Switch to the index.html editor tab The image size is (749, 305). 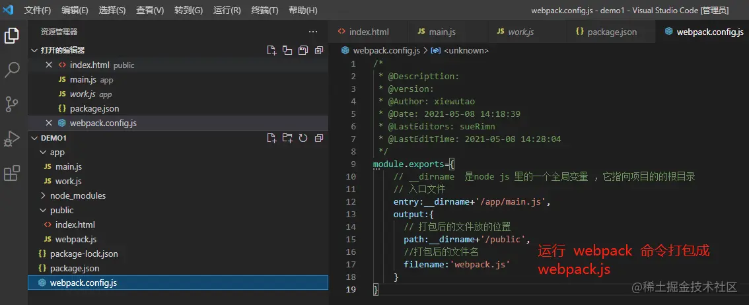[x=369, y=32]
